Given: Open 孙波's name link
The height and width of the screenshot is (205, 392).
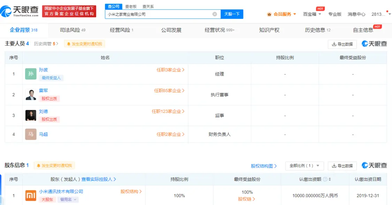Looking at the screenshot, I should click(43, 70).
